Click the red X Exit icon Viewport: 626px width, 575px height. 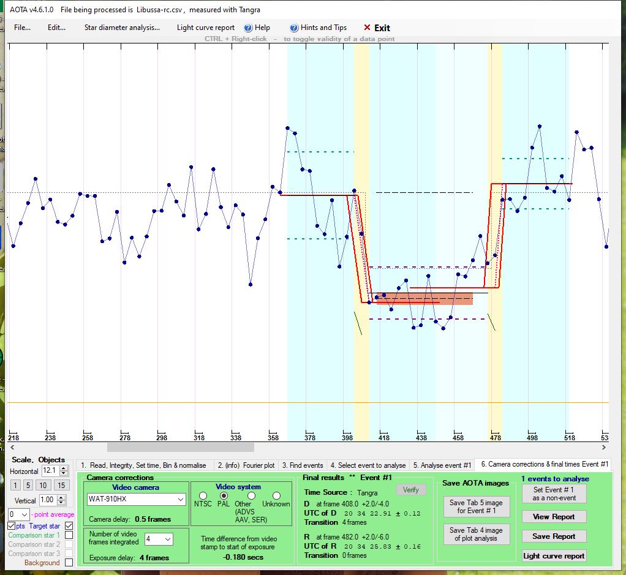point(367,28)
